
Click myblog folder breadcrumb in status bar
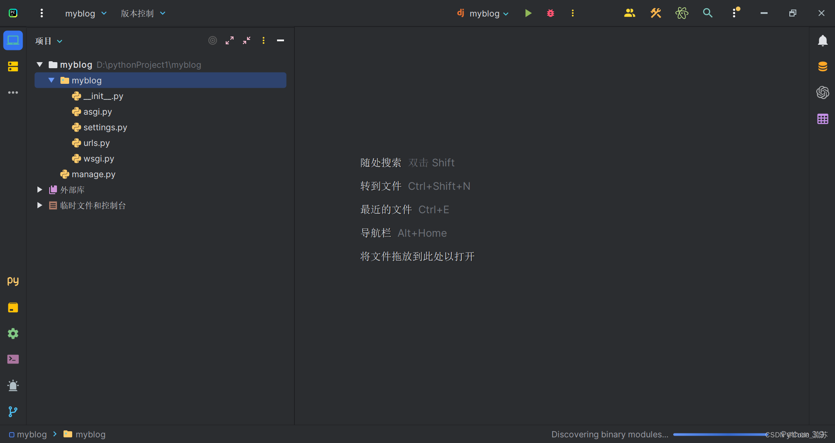pyautogui.click(x=84, y=434)
